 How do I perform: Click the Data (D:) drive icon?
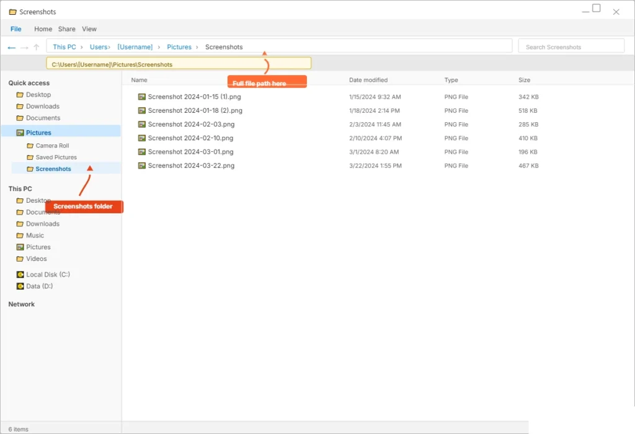20,286
